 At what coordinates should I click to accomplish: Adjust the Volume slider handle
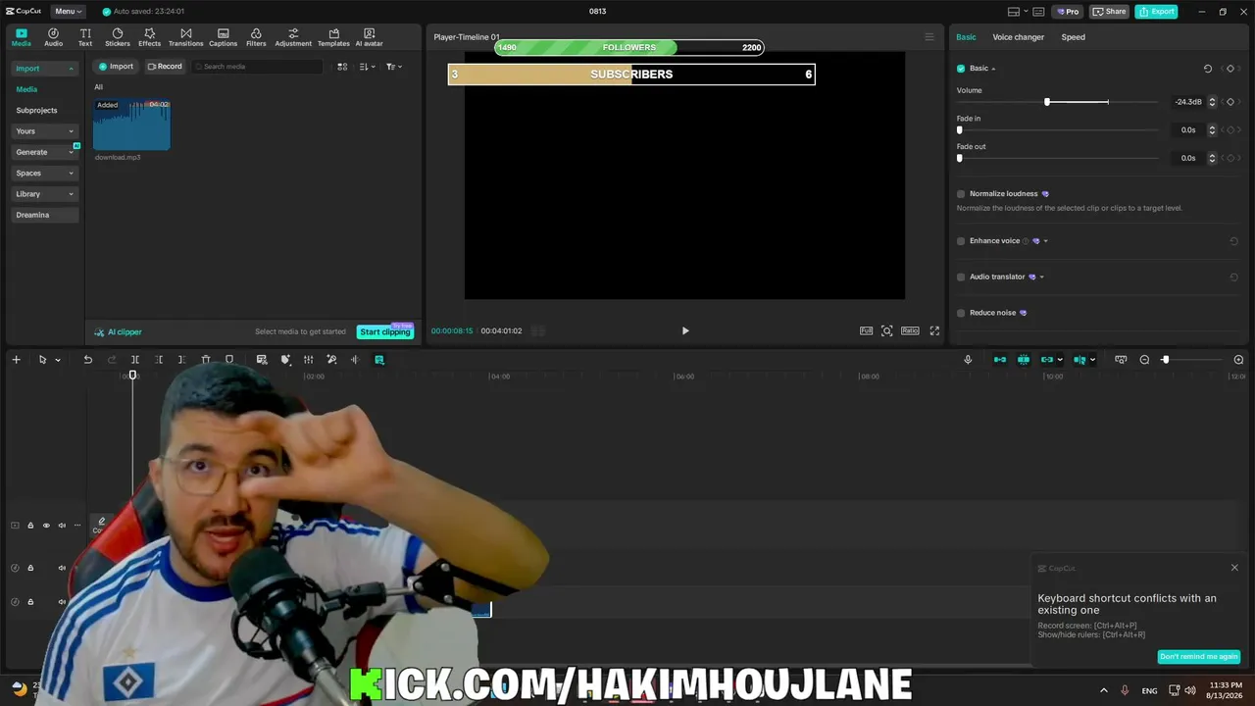click(1047, 102)
